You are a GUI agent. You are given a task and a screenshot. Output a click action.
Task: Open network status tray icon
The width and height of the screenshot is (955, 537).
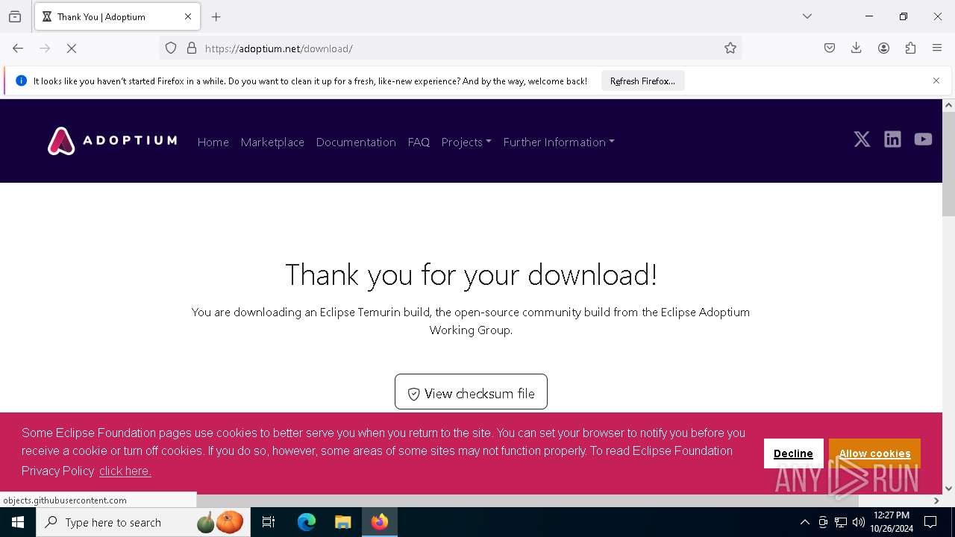(x=841, y=522)
